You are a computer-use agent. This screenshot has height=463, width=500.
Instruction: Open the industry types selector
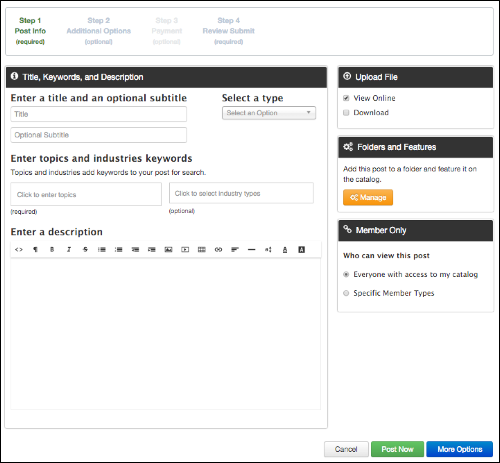pyautogui.click(x=241, y=193)
